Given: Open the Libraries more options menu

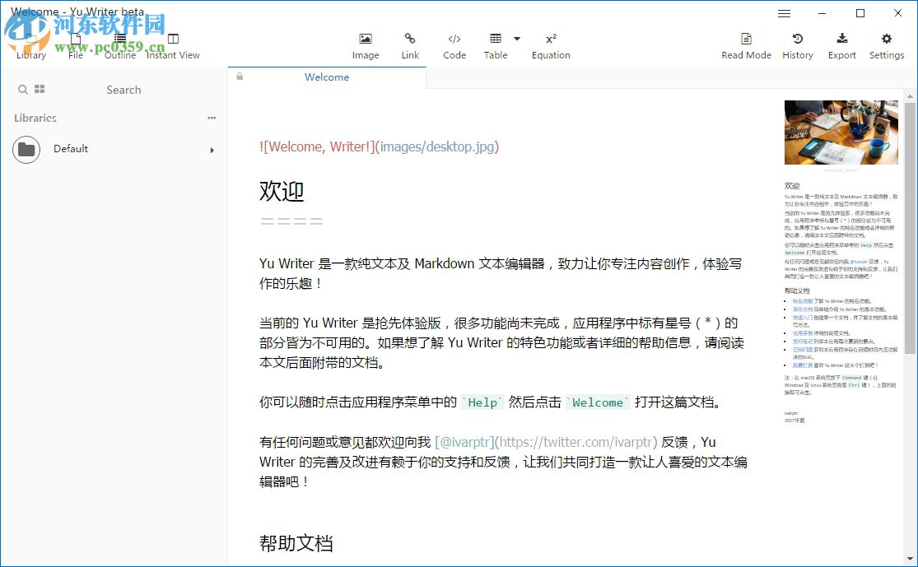Looking at the screenshot, I should pyautogui.click(x=212, y=118).
